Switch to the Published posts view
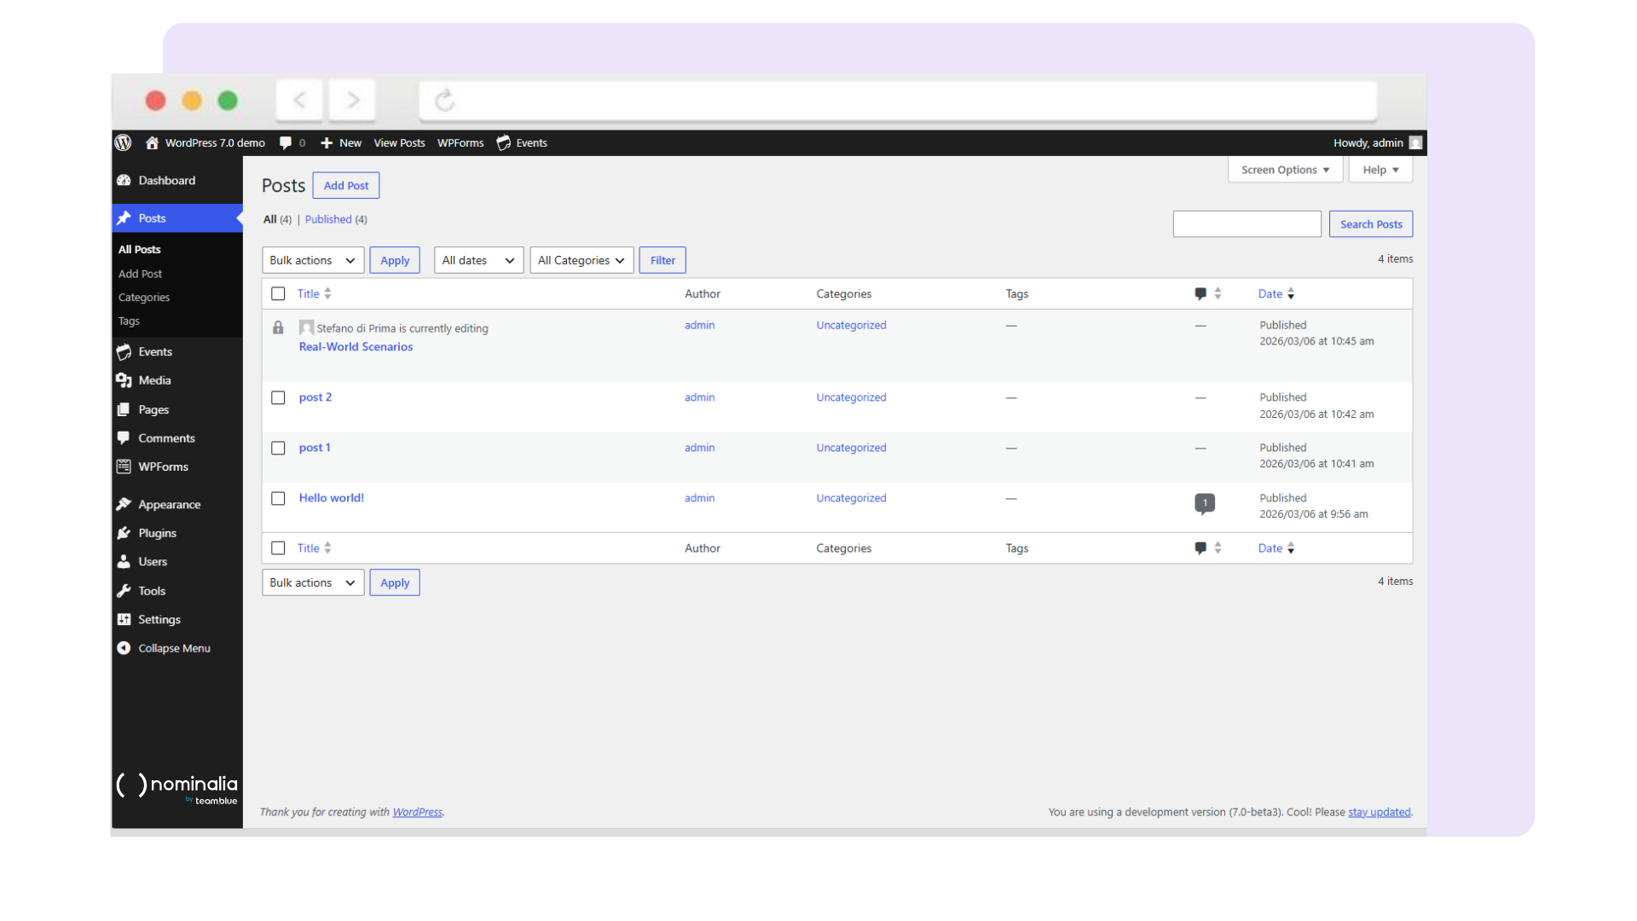This screenshot has width=1637, height=921. click(x=328, y=219)
